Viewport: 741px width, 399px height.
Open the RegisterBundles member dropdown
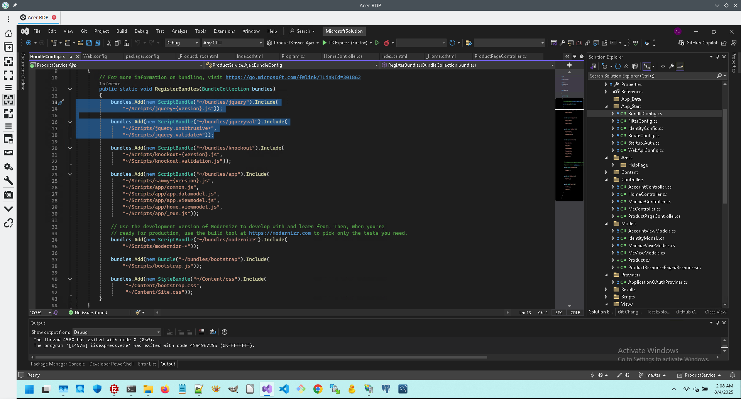pyautogui.click(x=467, y=65)
